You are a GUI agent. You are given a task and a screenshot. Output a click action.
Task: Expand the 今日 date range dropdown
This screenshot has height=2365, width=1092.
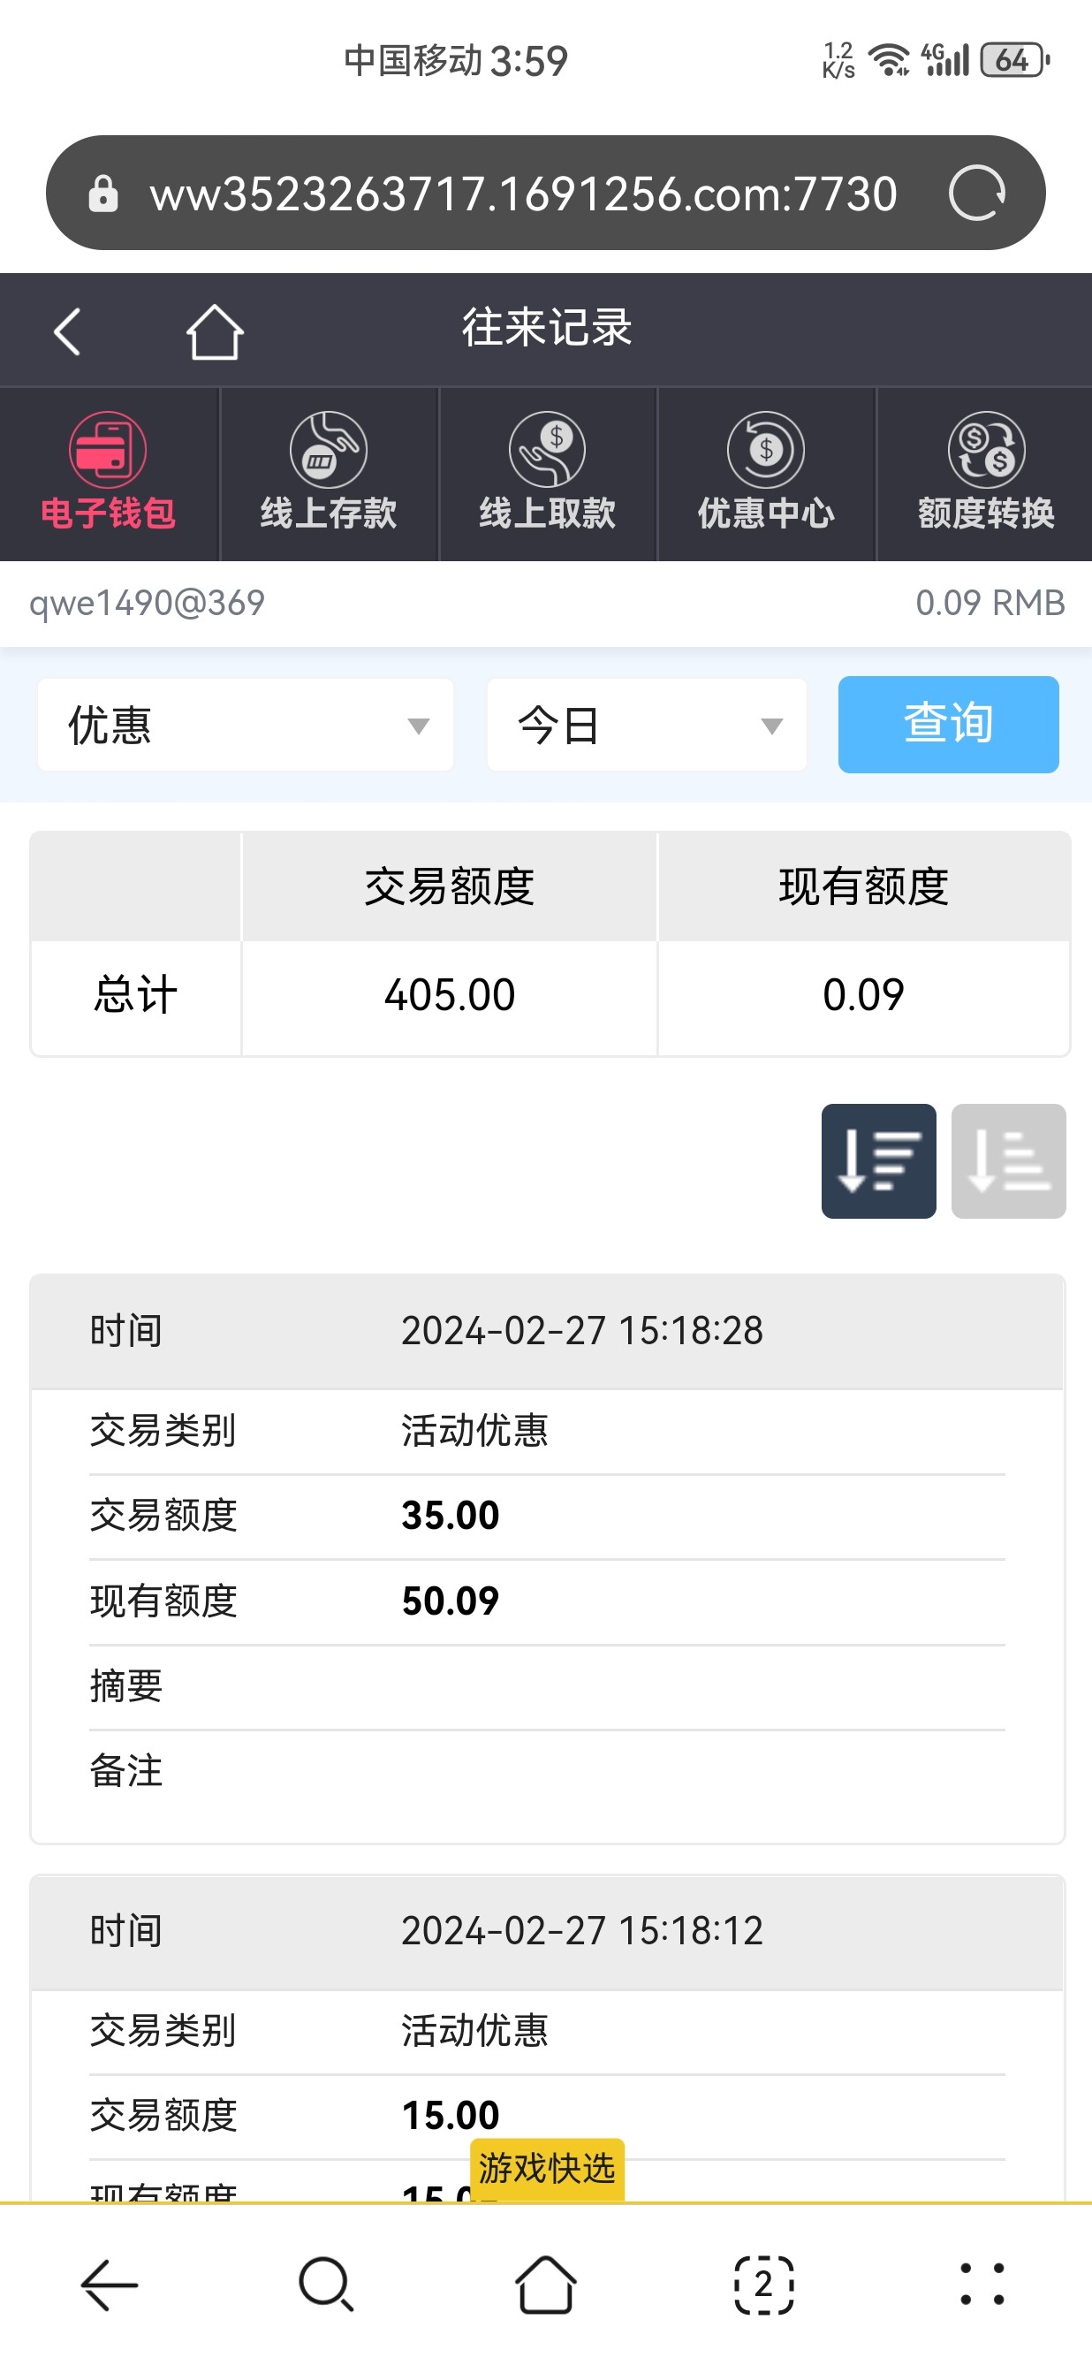point(647,726)
